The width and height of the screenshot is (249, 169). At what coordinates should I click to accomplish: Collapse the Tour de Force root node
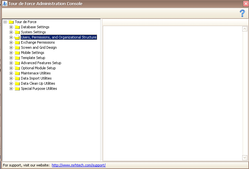pos(5,22)
